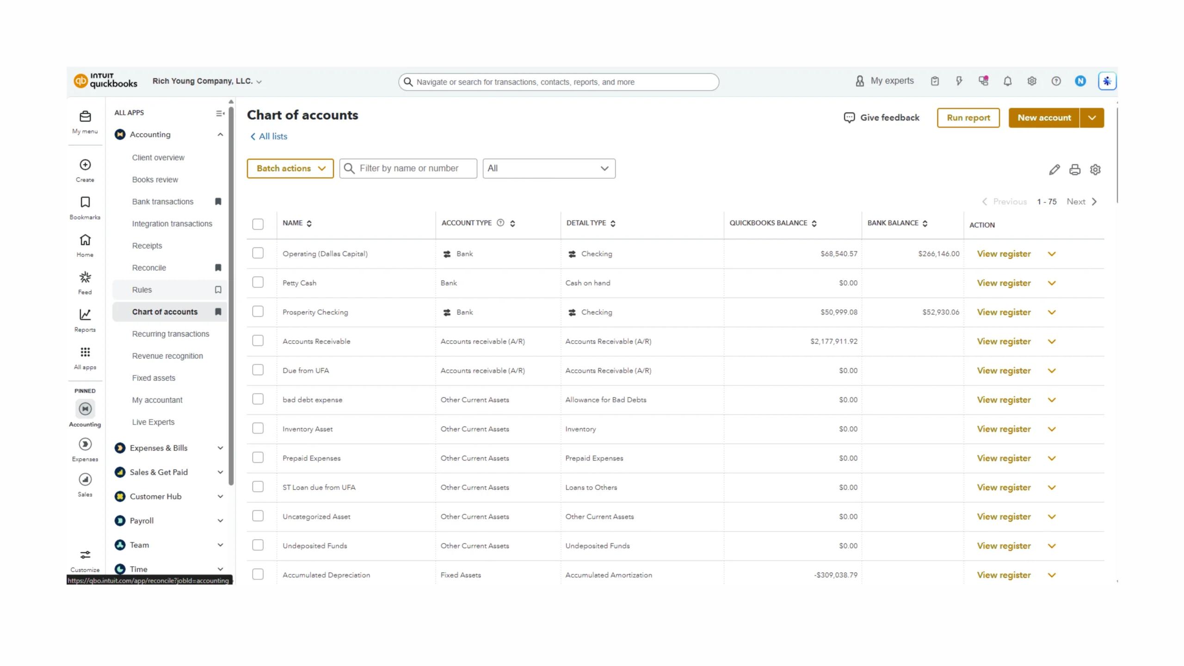Click View register for Prosperity Checking
The image size is (1184, 666).
tap(1004, 312)
